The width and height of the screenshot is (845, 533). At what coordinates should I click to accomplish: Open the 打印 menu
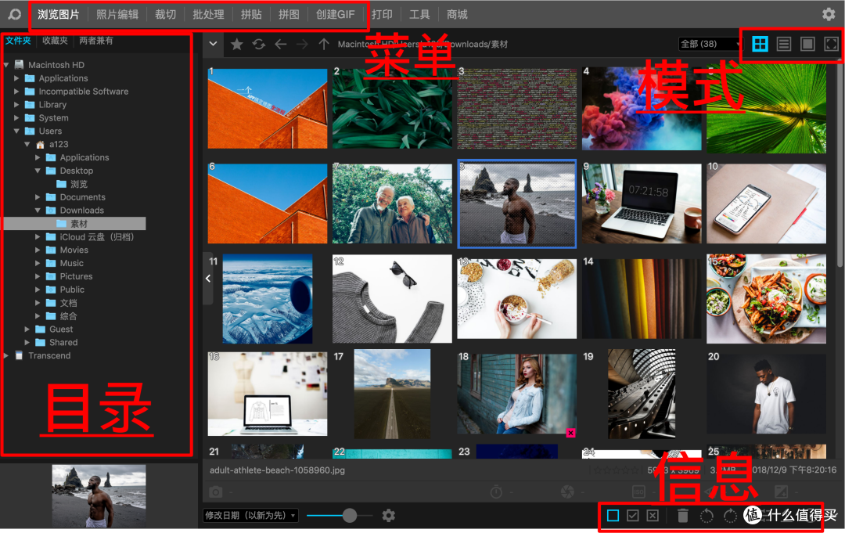(x=382, y=15)
